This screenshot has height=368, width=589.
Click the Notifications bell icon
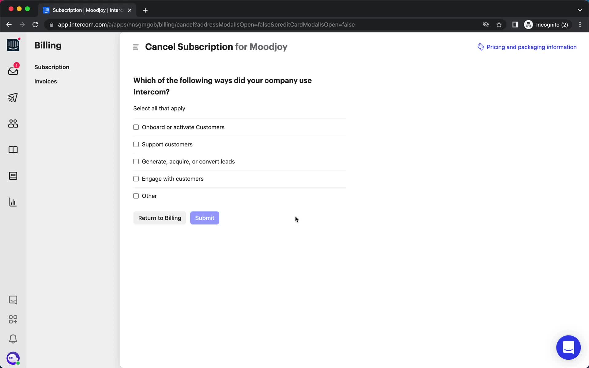coord(13,339)
